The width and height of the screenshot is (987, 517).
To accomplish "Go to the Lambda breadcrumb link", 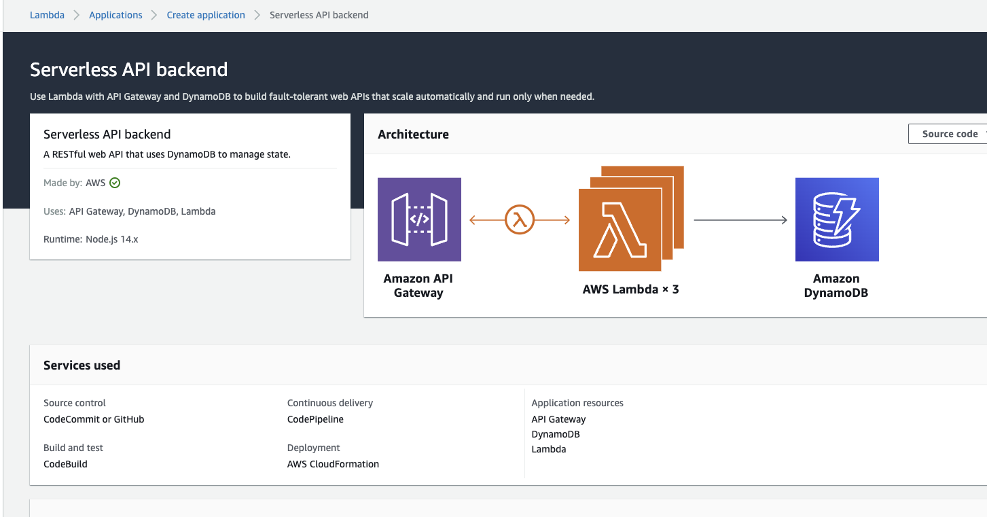I will coord(47,15).
